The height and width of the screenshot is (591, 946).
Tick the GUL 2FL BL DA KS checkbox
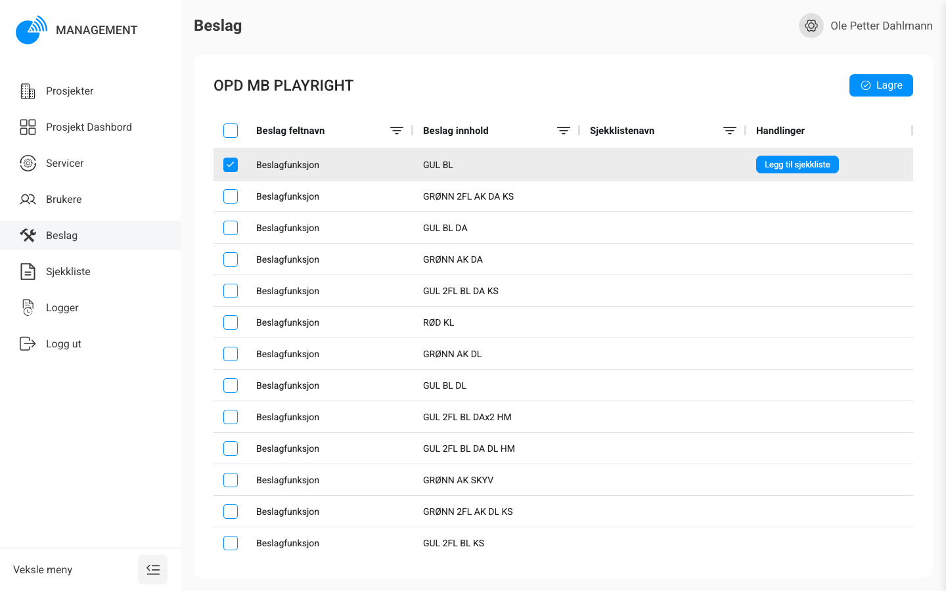pyautogui.click(x=231, y=291)
